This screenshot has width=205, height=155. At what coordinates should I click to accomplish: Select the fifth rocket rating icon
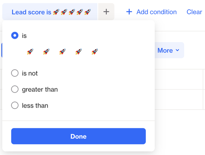coord(95,52)
